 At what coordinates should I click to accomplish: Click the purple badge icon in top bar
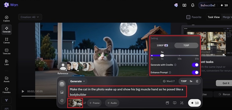[x=176, y=5]
